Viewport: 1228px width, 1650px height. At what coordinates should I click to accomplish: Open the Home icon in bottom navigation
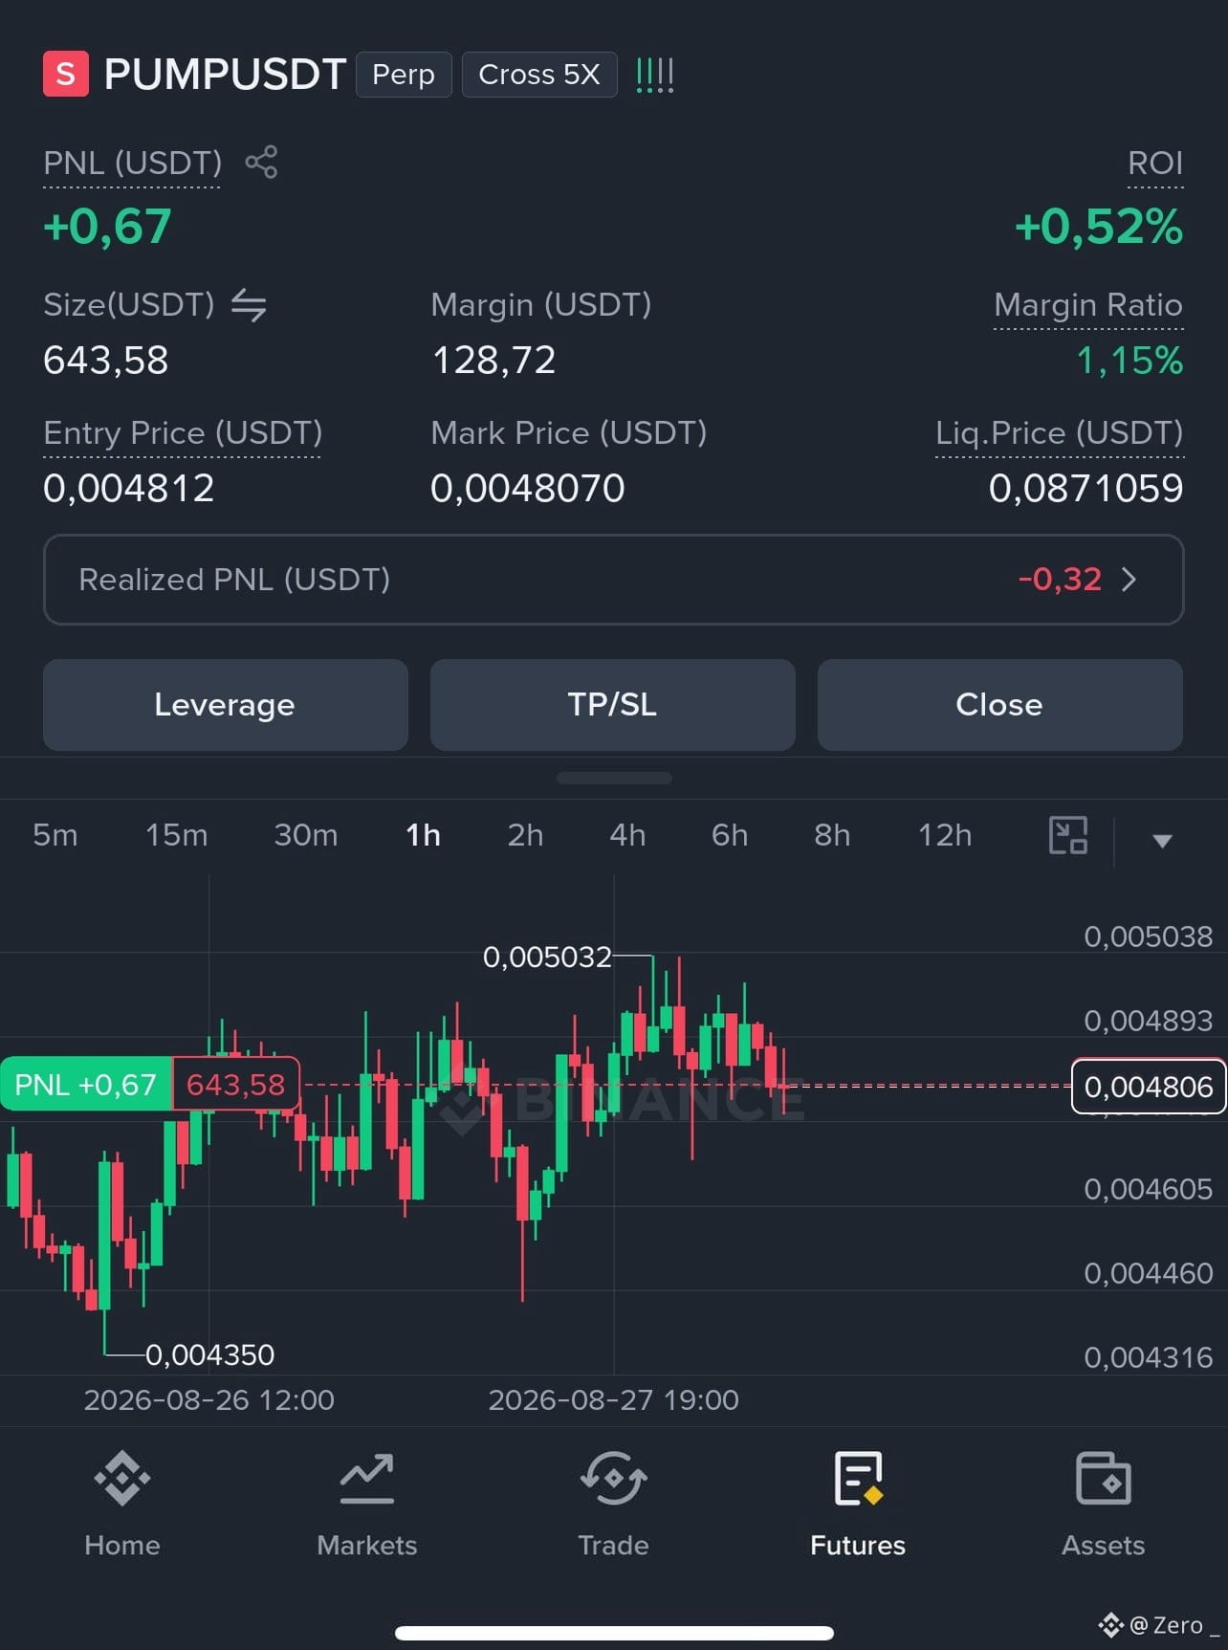(122, 1479)
